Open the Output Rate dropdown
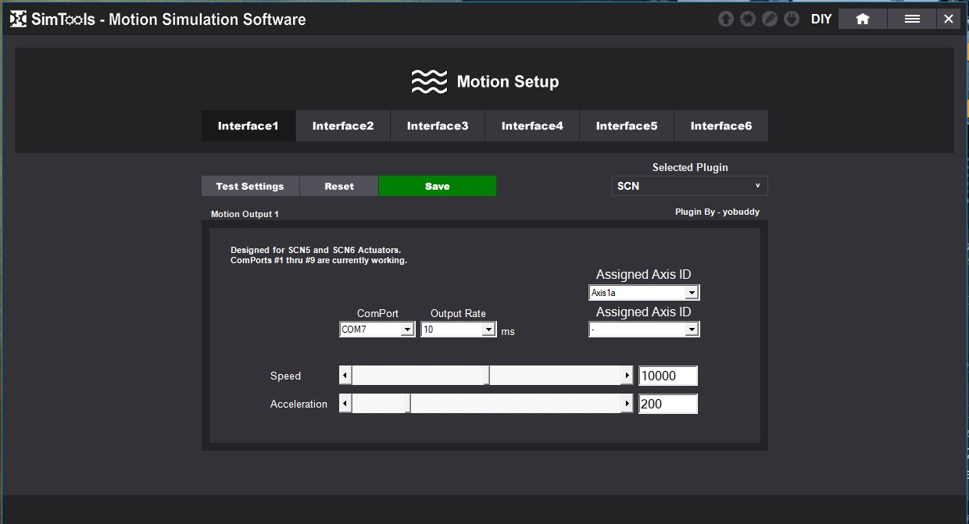Image resolution: width=969 pixels, height=524 pixels. pos(488,330)
